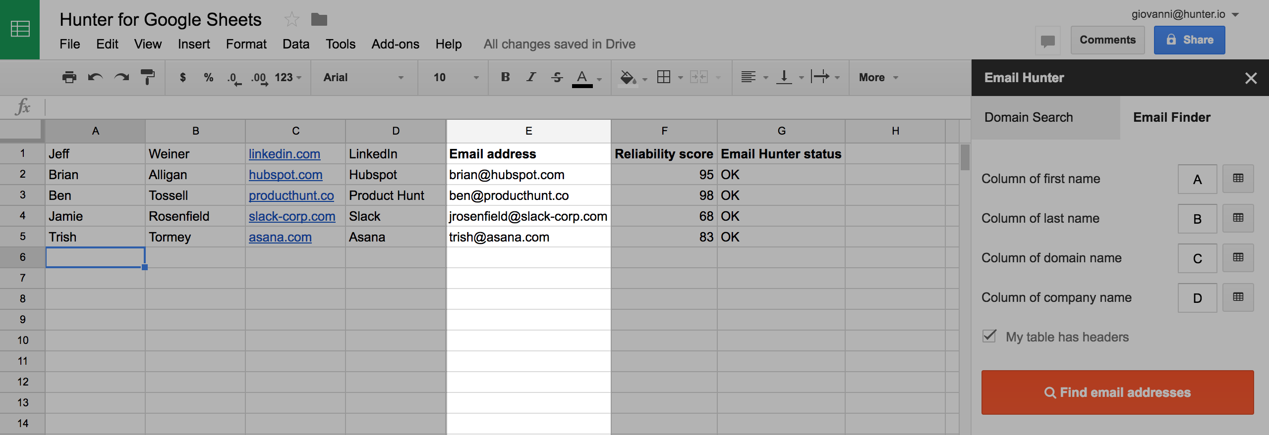
Task: Click company name column input D
Action: pyautogui.click(x=1197, y=298)
